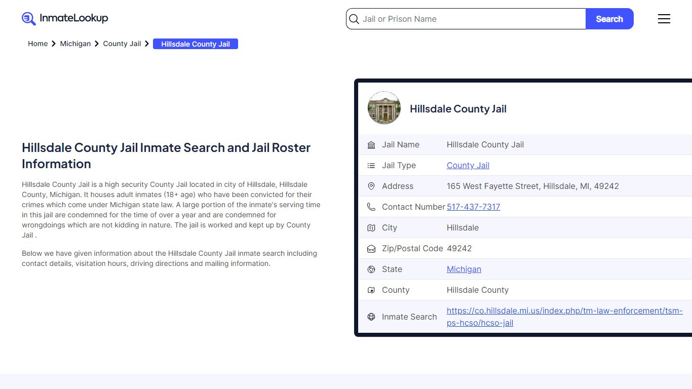Click the 'Contact Number' label
692x389 pixels.
(413, 207)
